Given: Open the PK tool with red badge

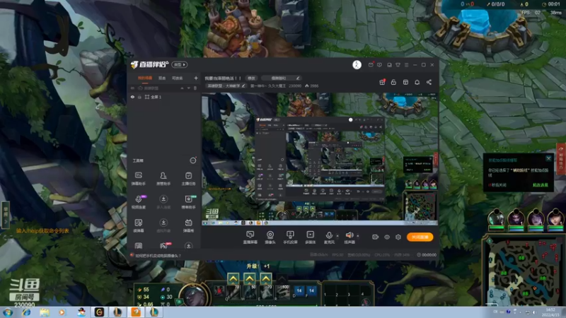Looking at the screenshot, I should click(164, 245).
